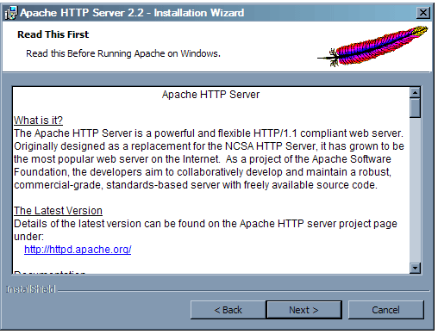Click the line starting 'Originally designed as a replacement'
Image resolution: width=438 pixels, height=334 pixels.
tap(209, 146)
